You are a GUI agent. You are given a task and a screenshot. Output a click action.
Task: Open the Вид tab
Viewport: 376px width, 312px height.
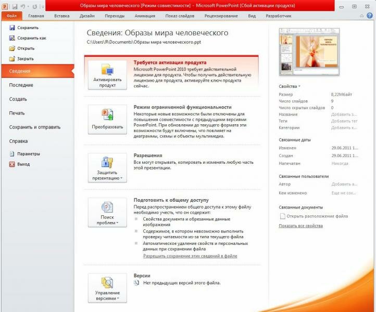pyautogui.click(x=252, y=16)
